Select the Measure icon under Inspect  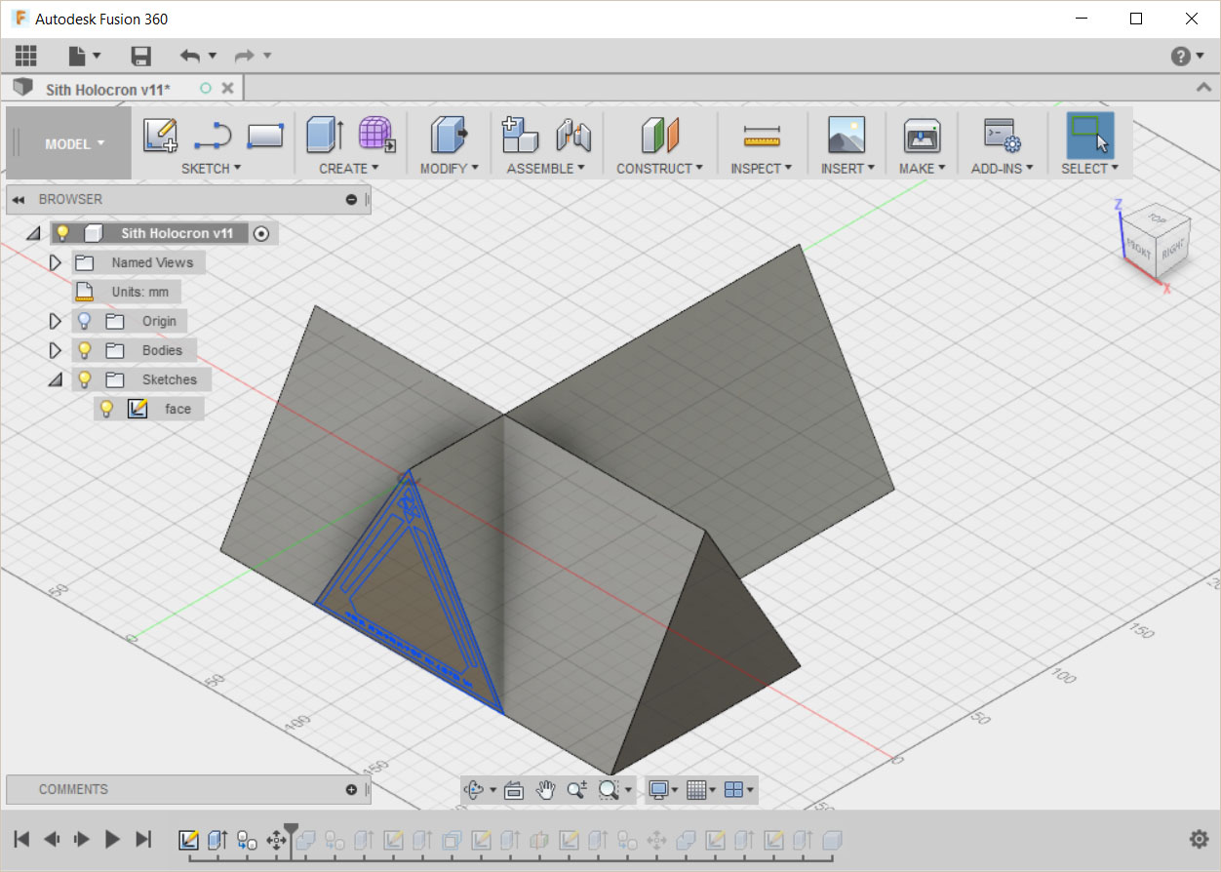click(762, 137)
